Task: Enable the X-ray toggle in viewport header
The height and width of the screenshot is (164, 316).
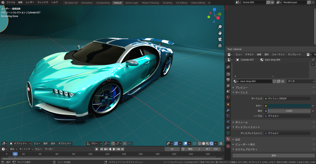Action: 194,143
